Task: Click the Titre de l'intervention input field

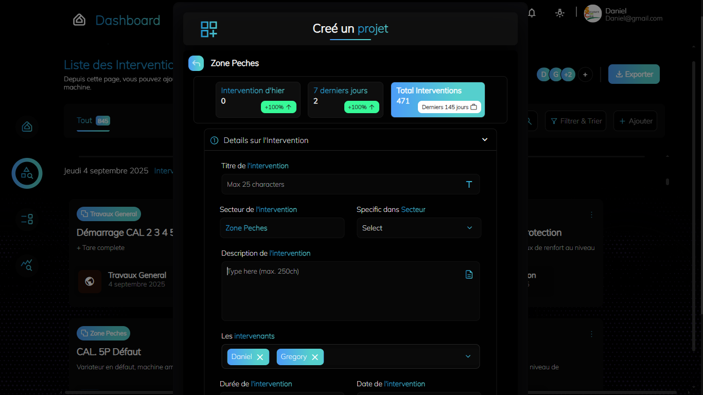Action: point(342,184)
